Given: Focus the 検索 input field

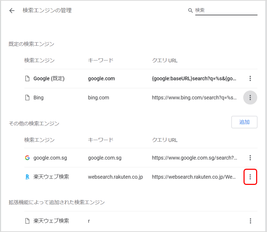Looking at the screenshot, I should [226, 11].
